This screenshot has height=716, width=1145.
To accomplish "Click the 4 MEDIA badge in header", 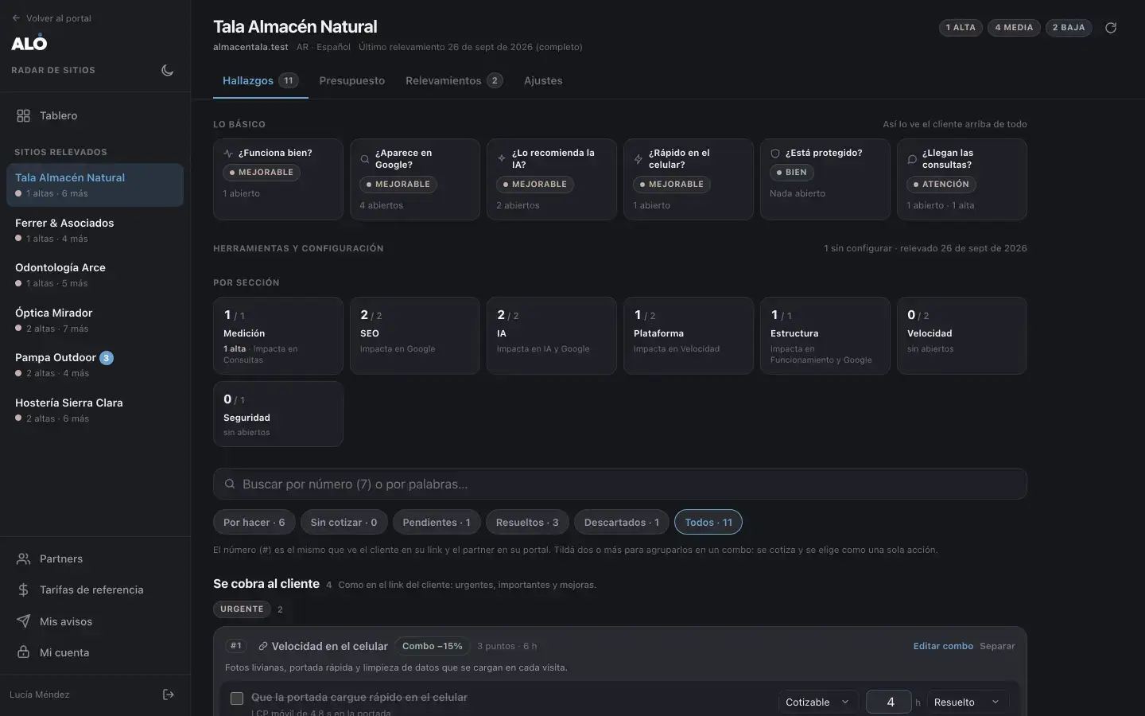I will [1014, 28].
